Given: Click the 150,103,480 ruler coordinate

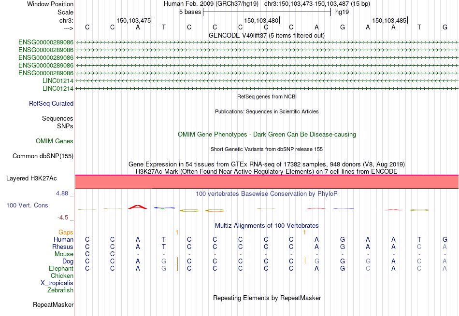Looking at the screenshot, I should (x=261, y=20).
